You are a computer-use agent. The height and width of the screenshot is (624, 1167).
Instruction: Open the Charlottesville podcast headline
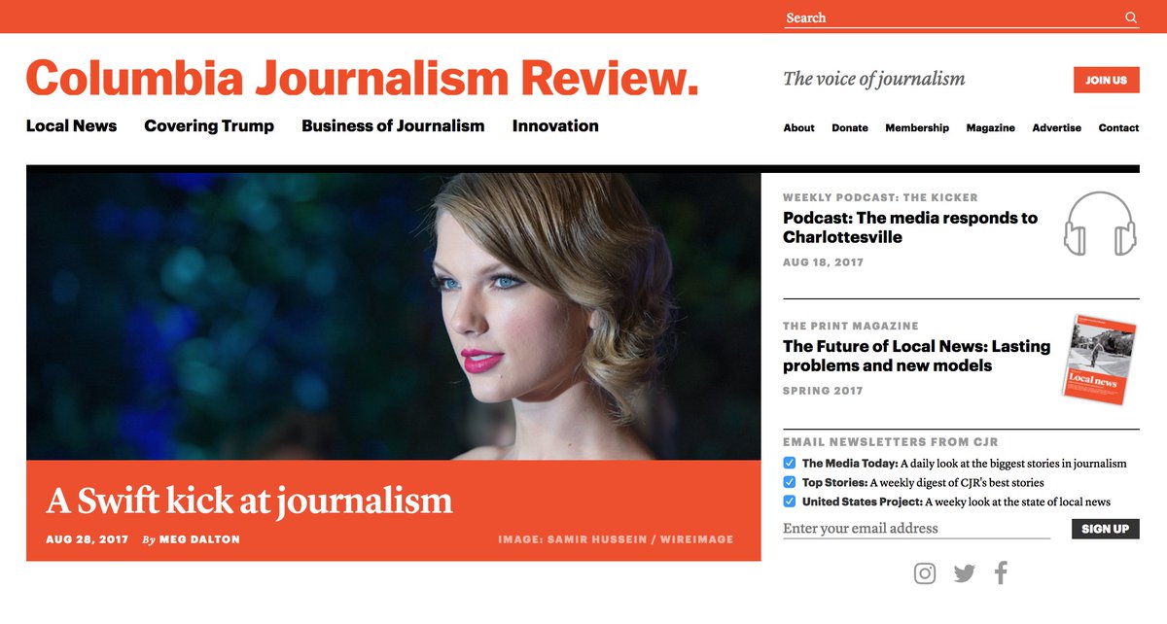910,227
